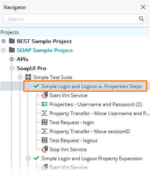The height and width of the screenshot is (177, 150).
Task: Collapse the Simple Test Suite node
Action: tap(20, 77)
